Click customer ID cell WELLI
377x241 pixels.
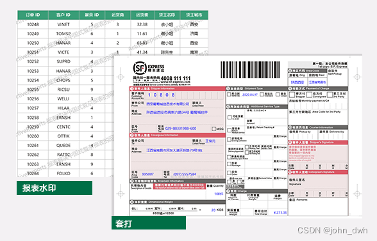point(63,99)
